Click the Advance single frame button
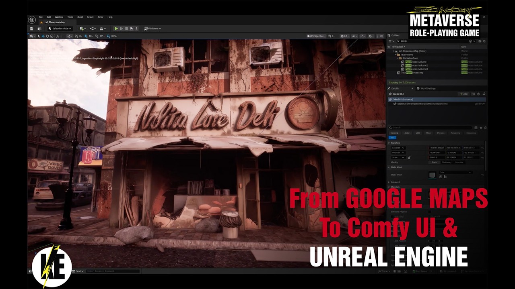The width and height of the screenshot is (515, 289). (122, 28)
